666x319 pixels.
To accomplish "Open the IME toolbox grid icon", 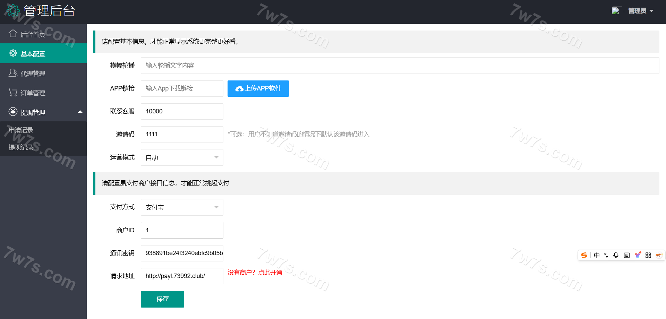I will point(648,255).
